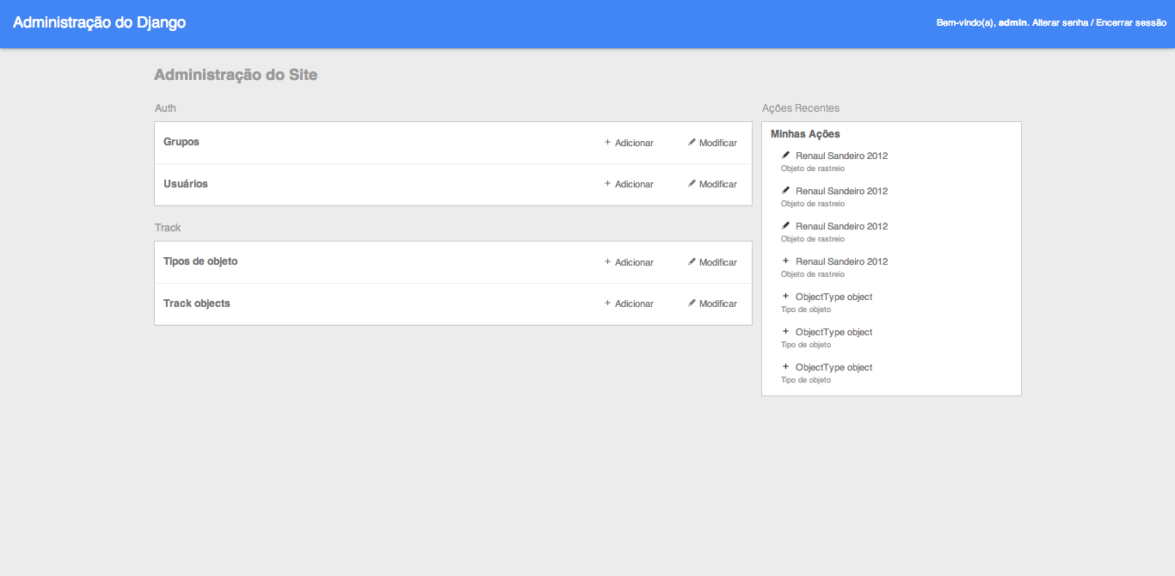Image resolution: width=1175 pixels, height=576 pixels.
Task: Log out with Encerrar sessão
Action: pos(1131,23)
